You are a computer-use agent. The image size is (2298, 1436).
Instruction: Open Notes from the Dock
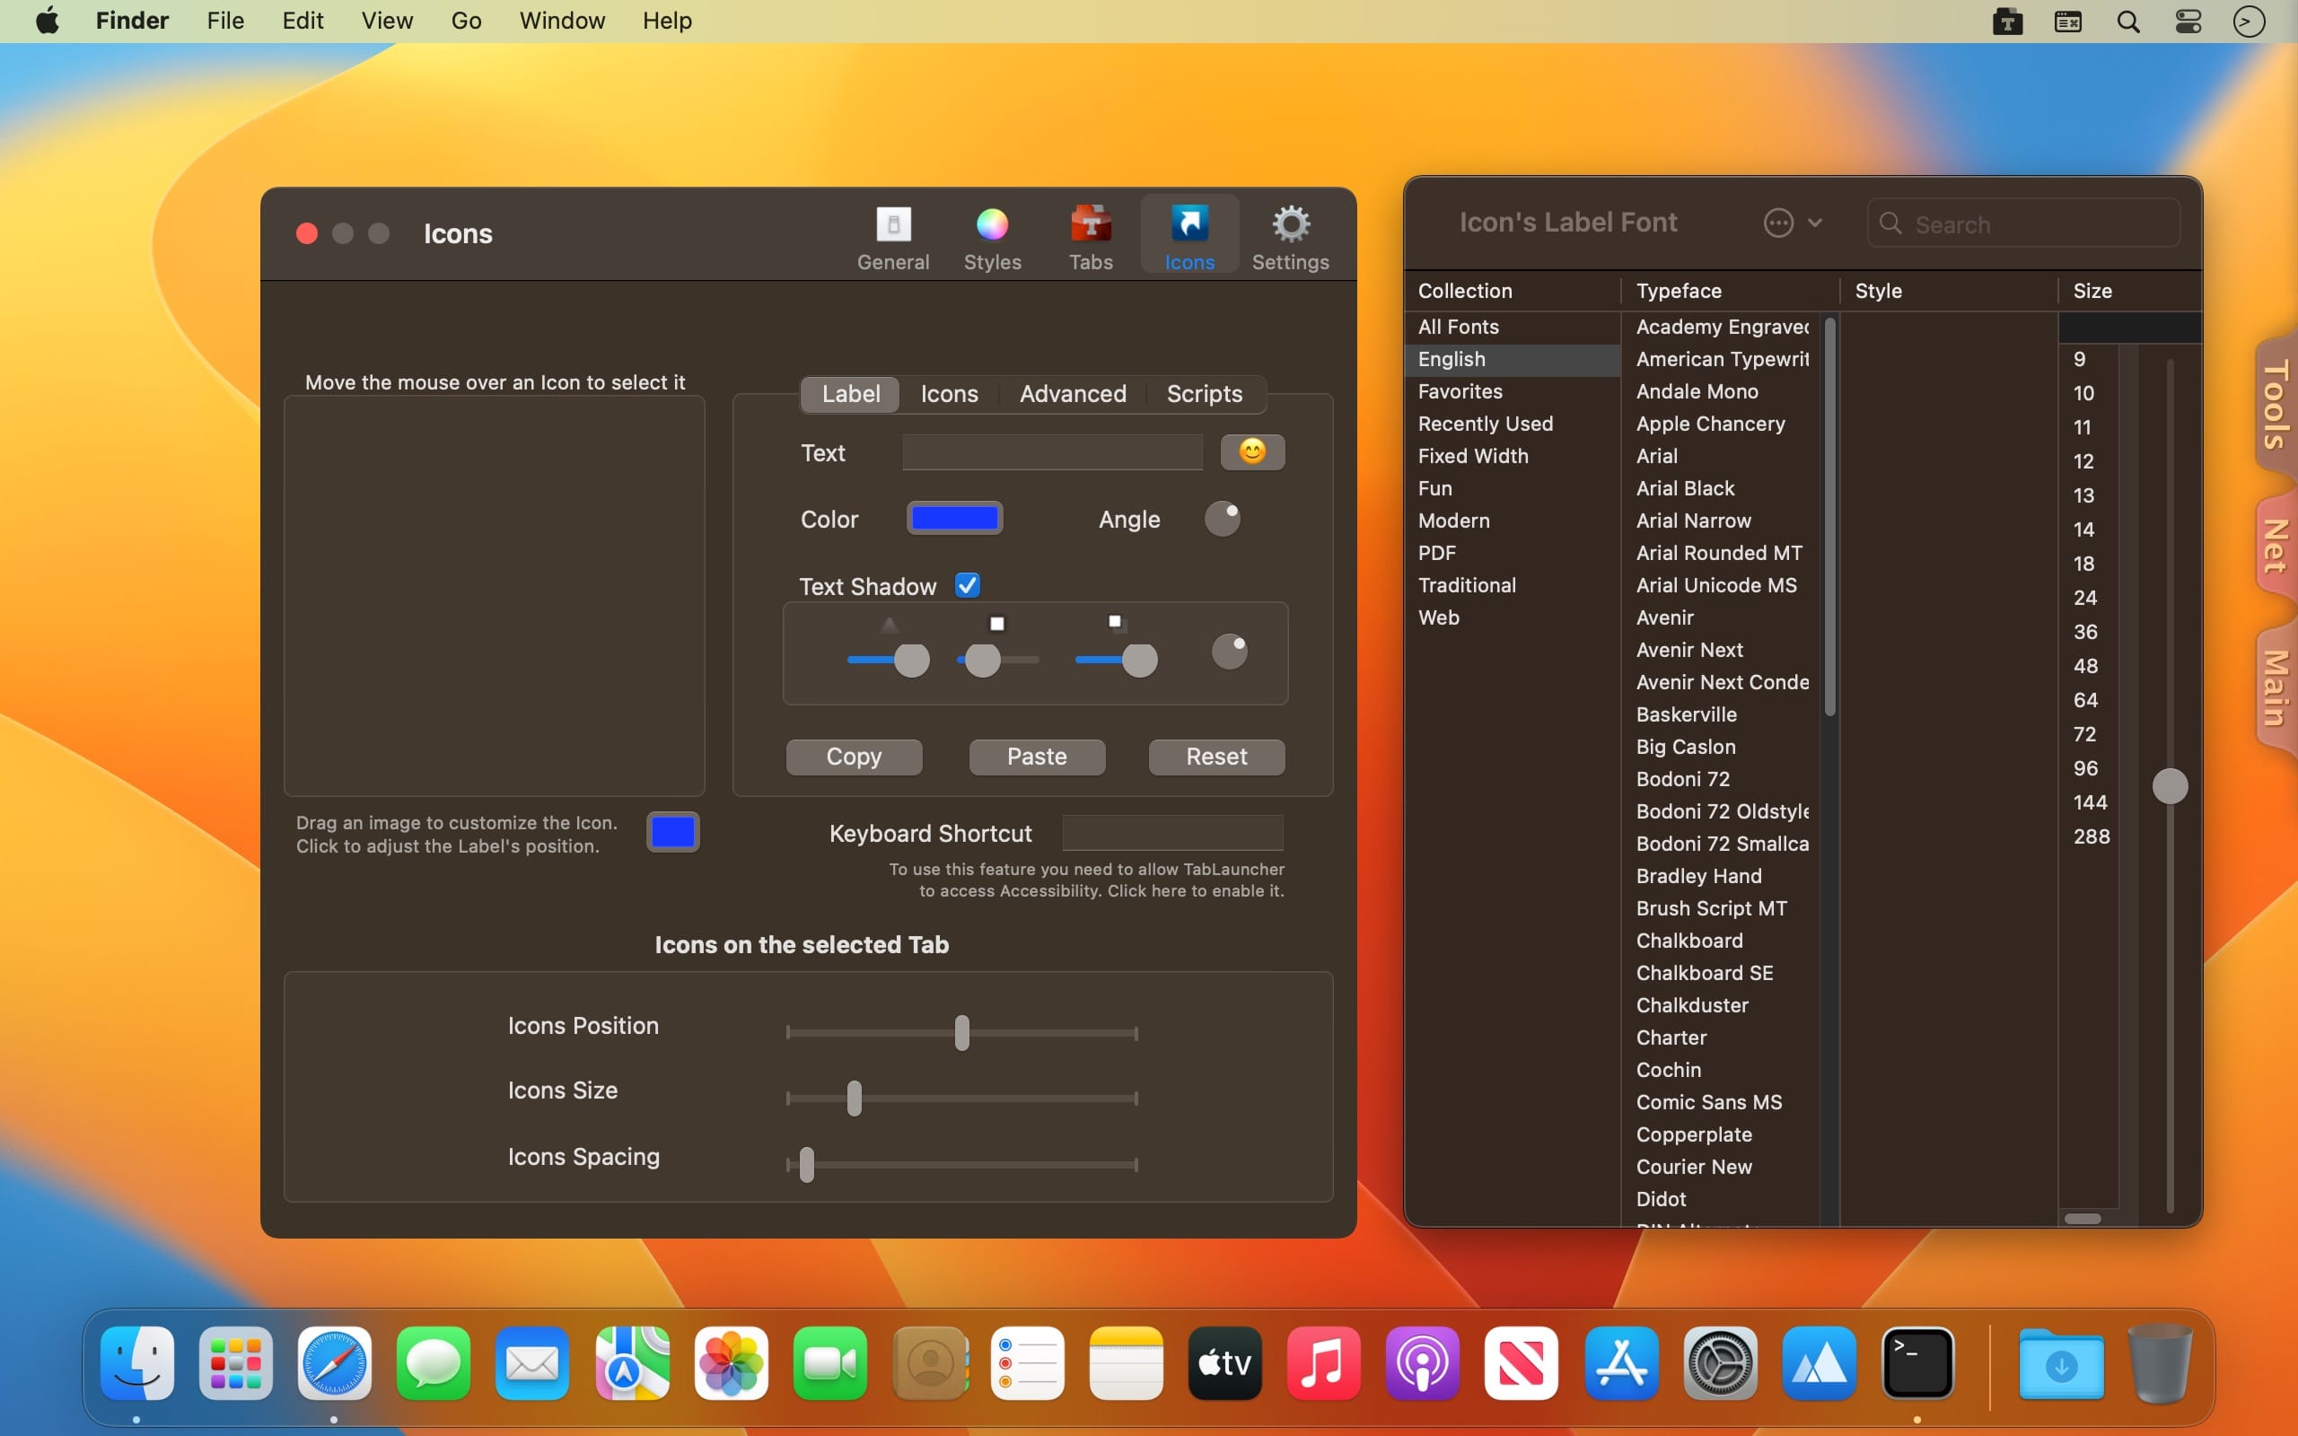coord(1126,1363)
